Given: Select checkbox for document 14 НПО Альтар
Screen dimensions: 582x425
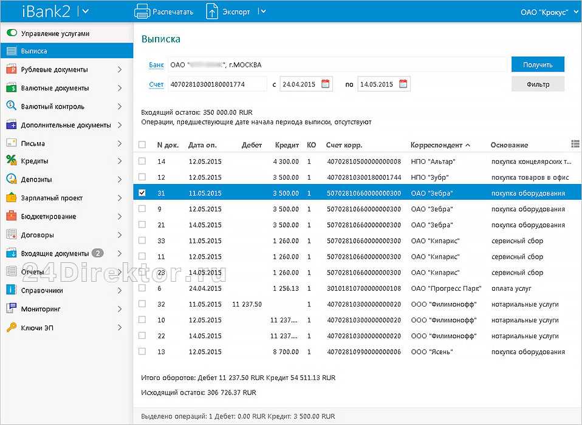Looking at the screenshot, I should [142, 161].
